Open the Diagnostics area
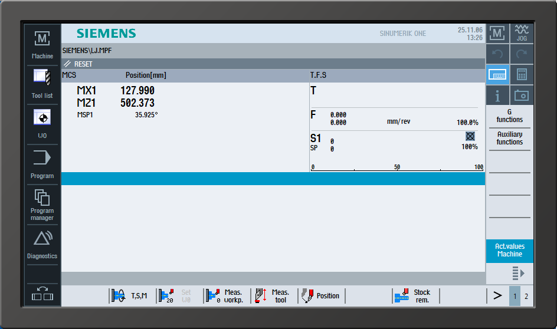 click(x=42, y=244)
